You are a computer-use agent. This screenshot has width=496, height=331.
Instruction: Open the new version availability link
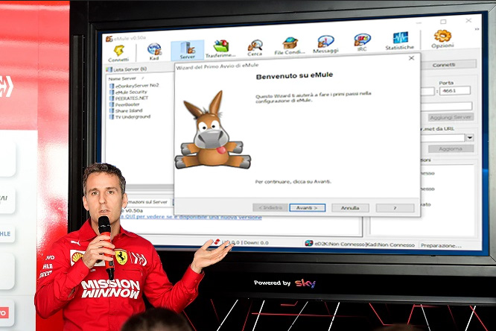(x=193, y=217)
